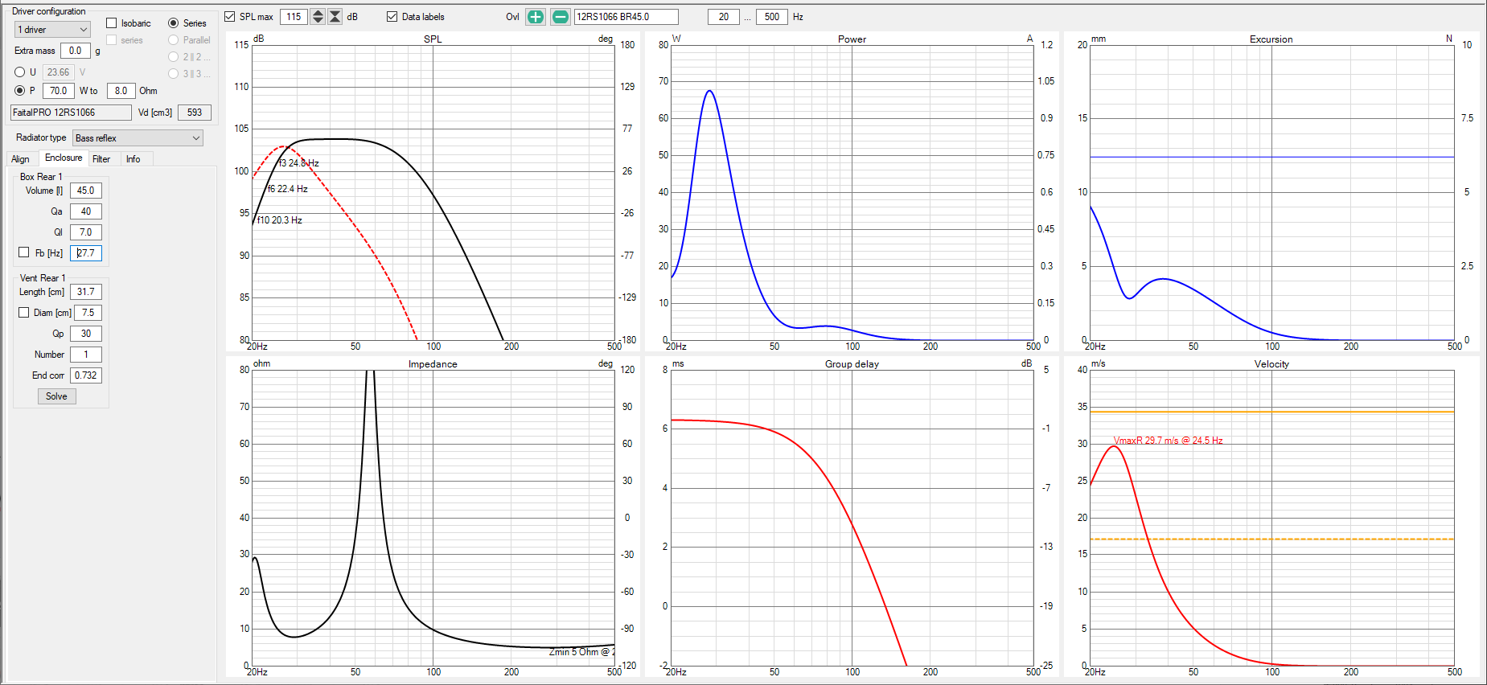Check the Diam [cm] lock checkbox

point(24,313)
